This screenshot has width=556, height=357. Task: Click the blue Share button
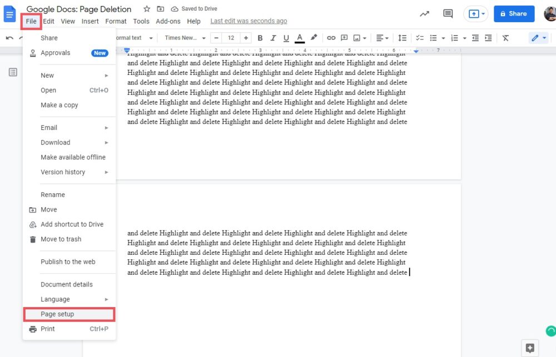click(514, 14)
